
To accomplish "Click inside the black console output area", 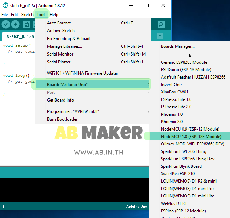I will pyautogui.click(x=75, y=190).
